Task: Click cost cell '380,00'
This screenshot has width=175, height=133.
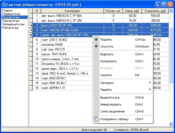Action: click(x=155, y=21)
